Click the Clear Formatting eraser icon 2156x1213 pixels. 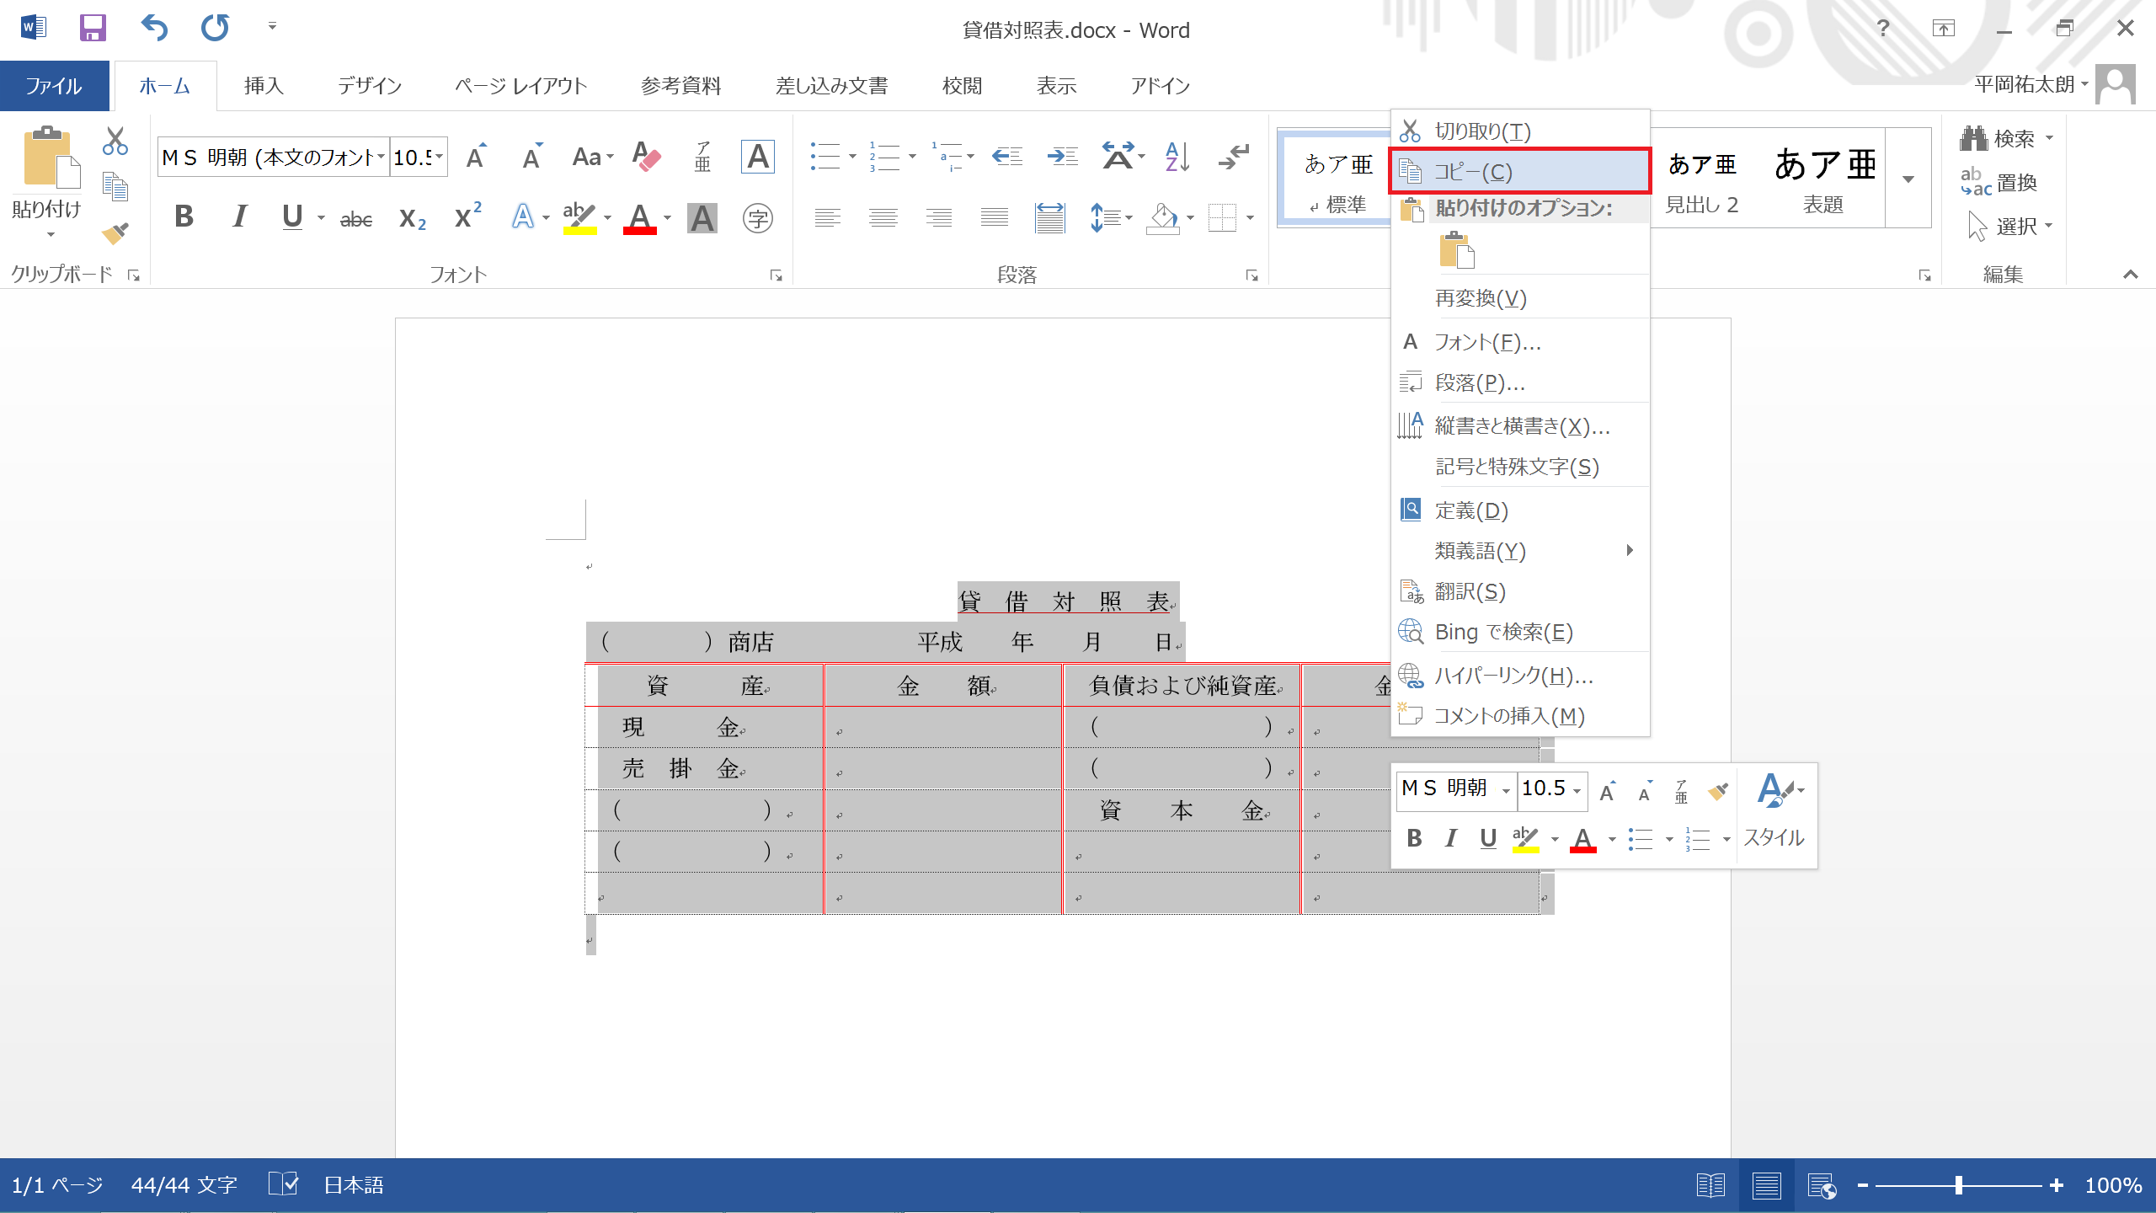click(646, 157)
